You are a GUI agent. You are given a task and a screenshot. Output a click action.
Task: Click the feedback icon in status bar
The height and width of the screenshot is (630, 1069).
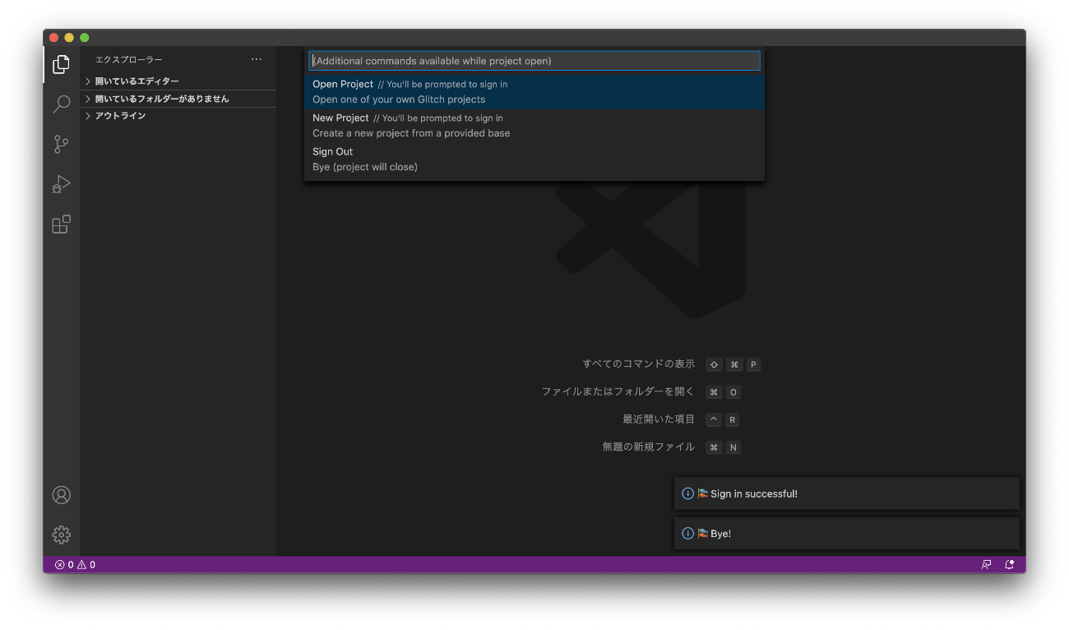tap(986, 565)
